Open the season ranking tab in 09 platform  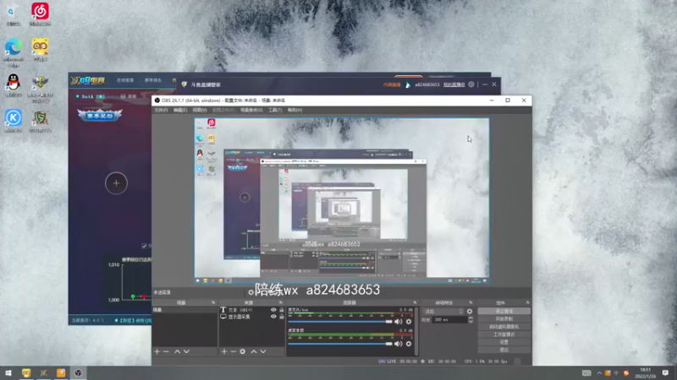153,80
